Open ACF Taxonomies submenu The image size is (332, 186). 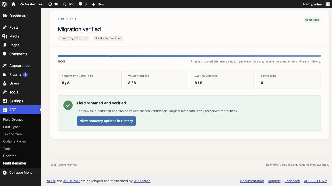click(12, 134)
